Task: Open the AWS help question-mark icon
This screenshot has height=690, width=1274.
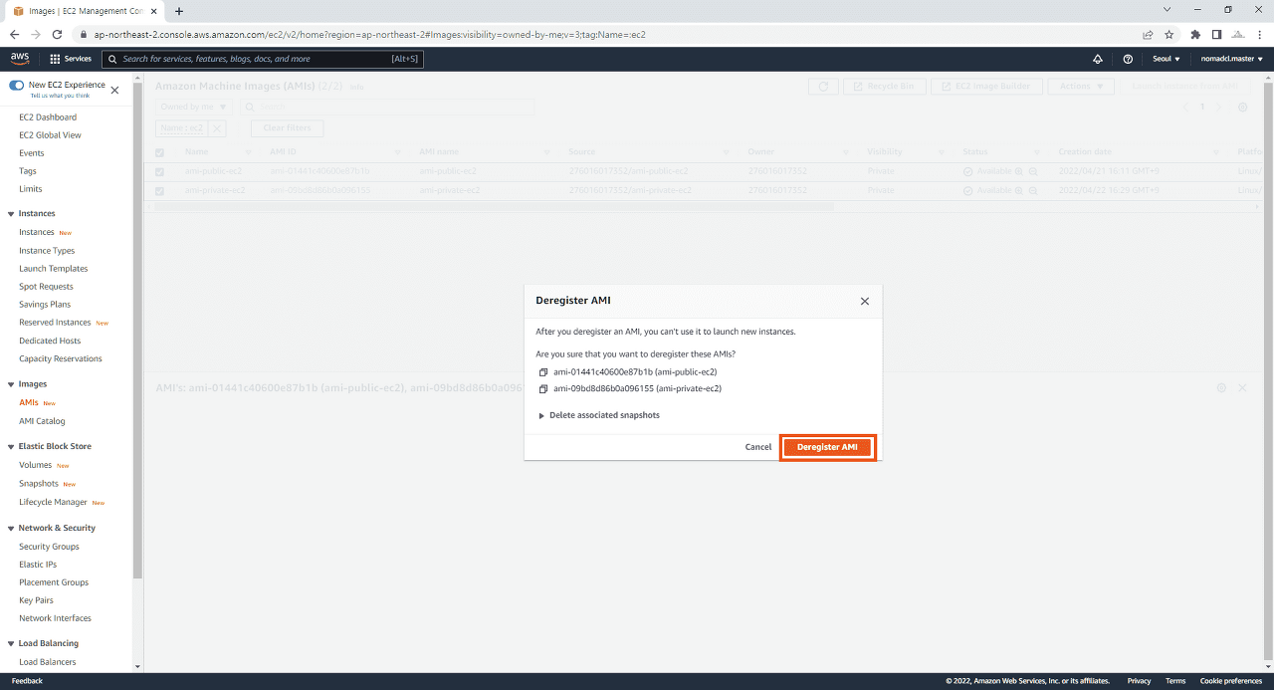Action: click(x=1128, y=59)
